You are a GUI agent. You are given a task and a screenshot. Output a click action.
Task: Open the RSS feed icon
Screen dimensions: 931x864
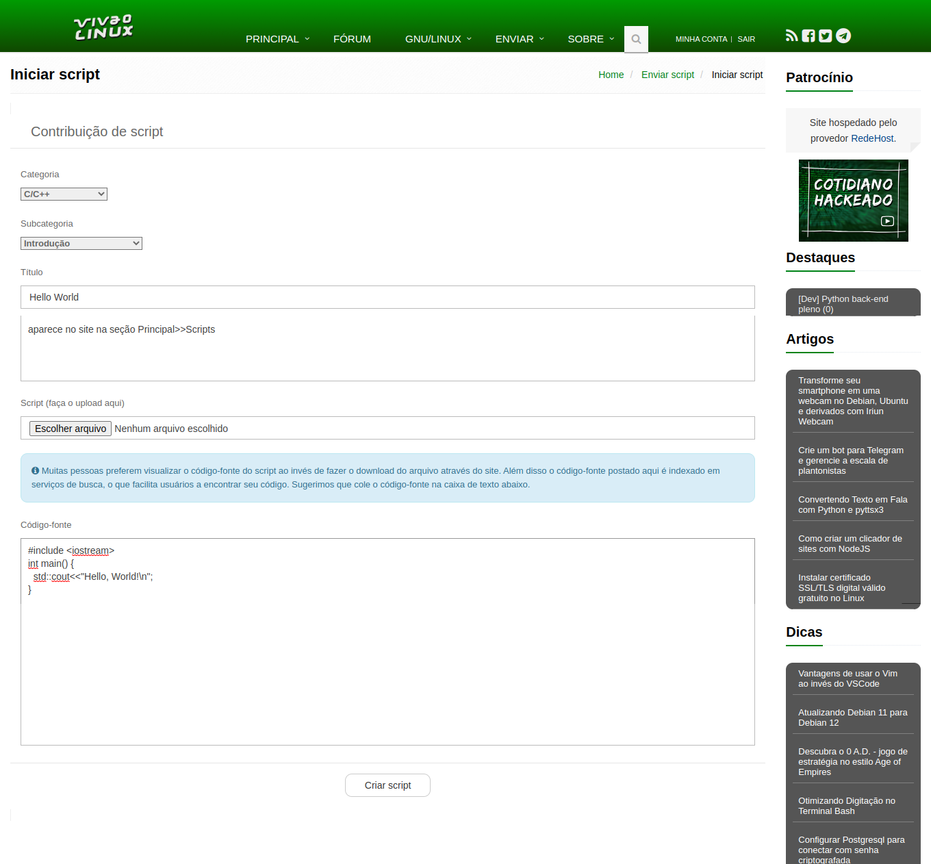click(x=791, y=36)
